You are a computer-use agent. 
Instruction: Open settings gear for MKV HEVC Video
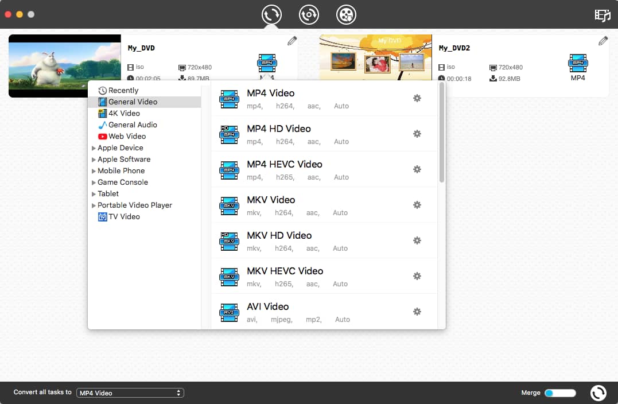click(x=417, y=276)
